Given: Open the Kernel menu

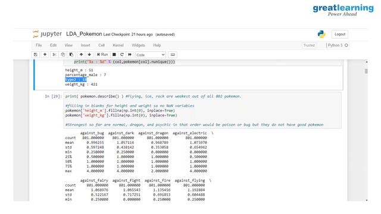Looking at the screenshot, I should coord(118,45).
